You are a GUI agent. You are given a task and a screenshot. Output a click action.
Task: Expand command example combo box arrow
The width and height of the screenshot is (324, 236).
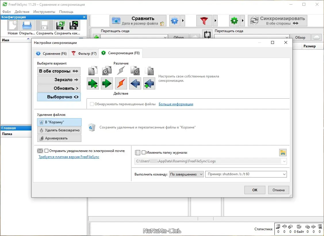pos(284,174)
